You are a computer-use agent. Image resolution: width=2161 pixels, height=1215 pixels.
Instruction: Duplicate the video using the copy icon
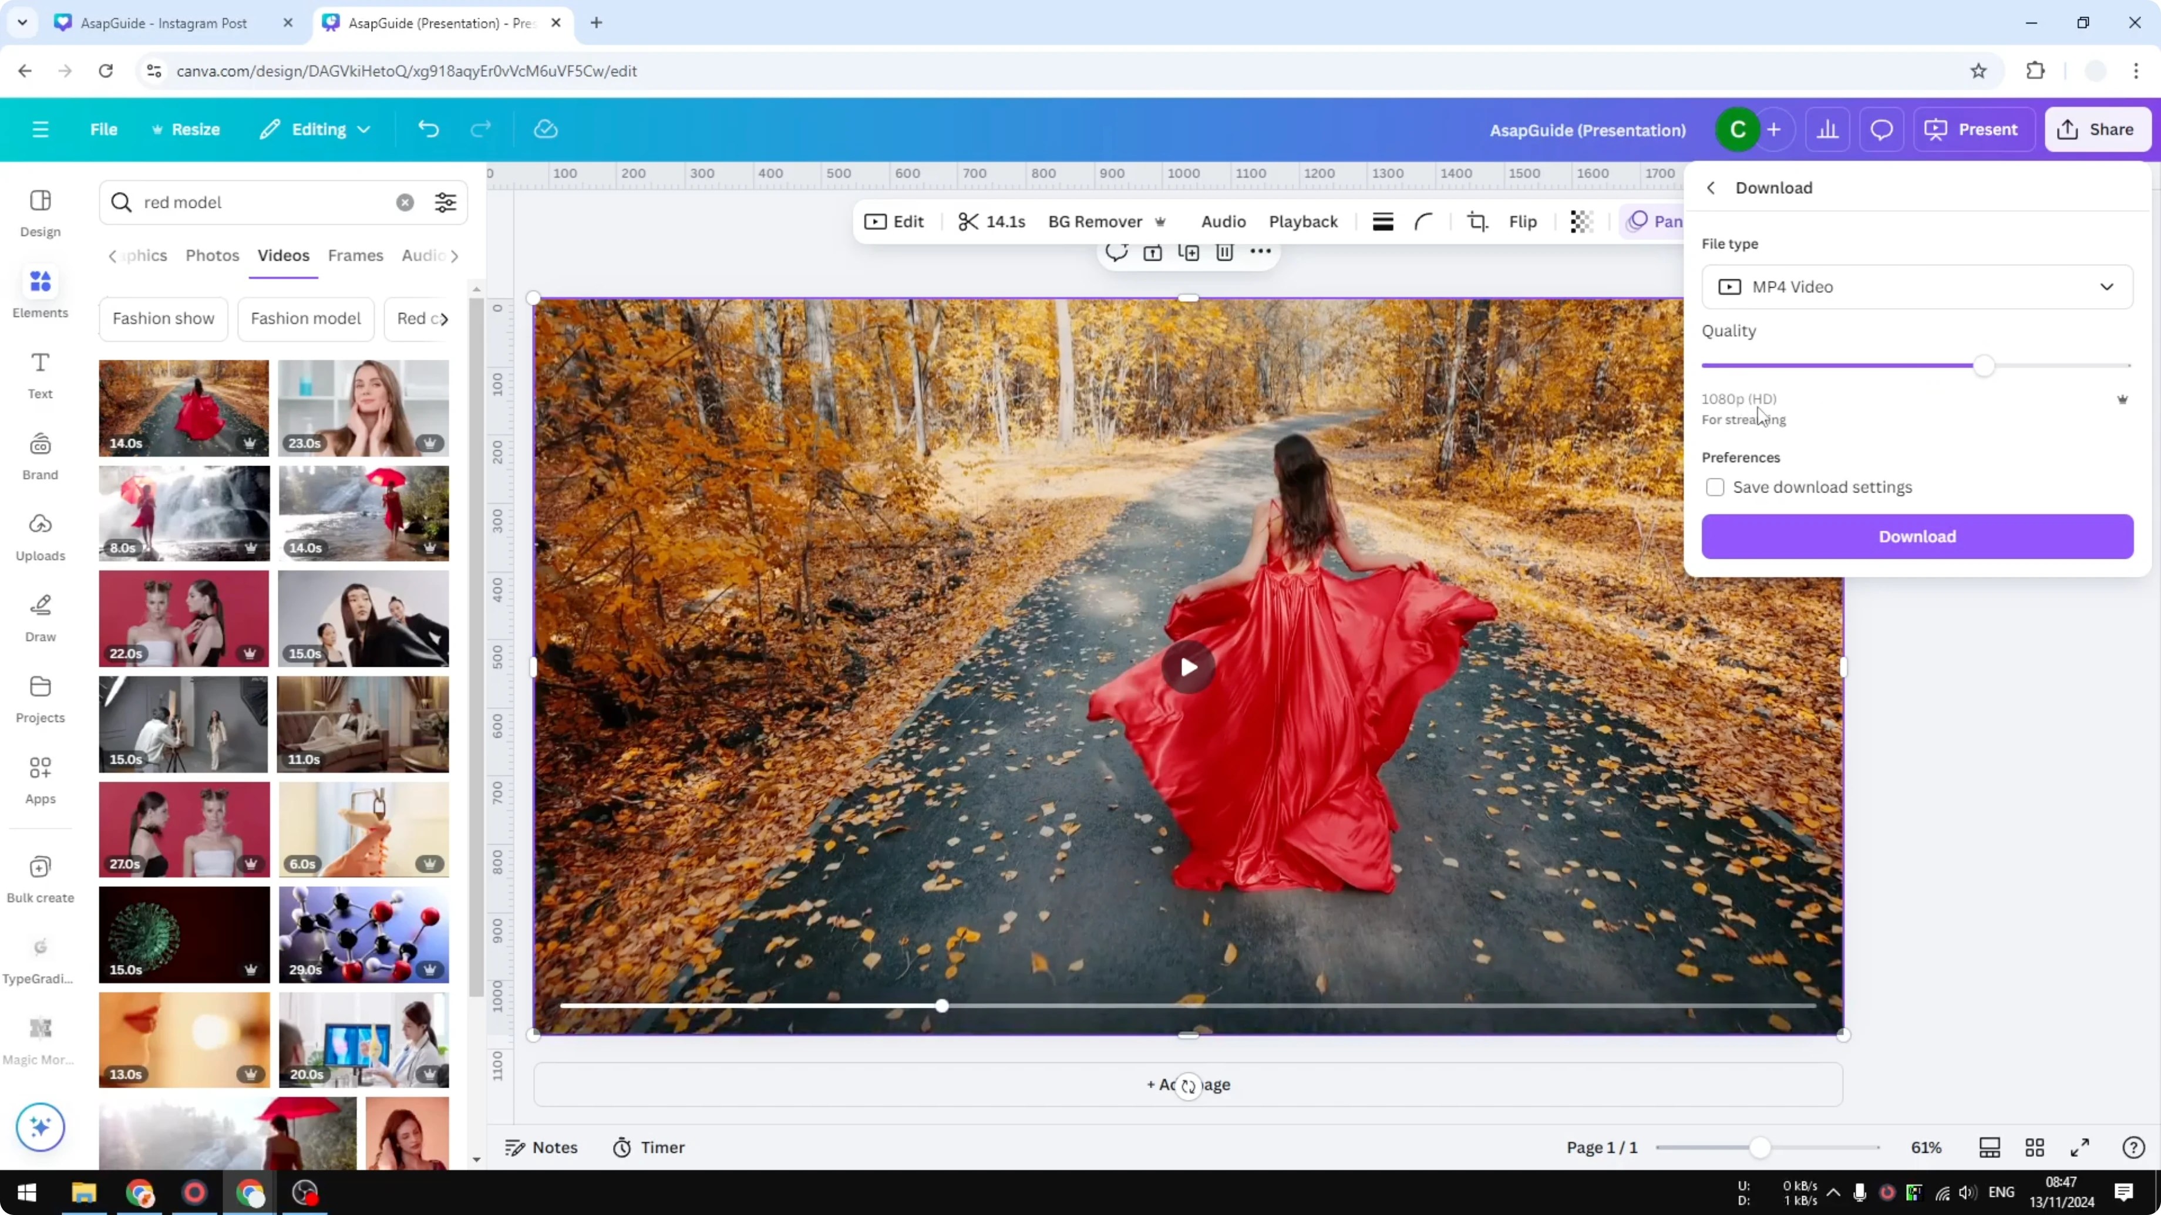click(1189, 252)
